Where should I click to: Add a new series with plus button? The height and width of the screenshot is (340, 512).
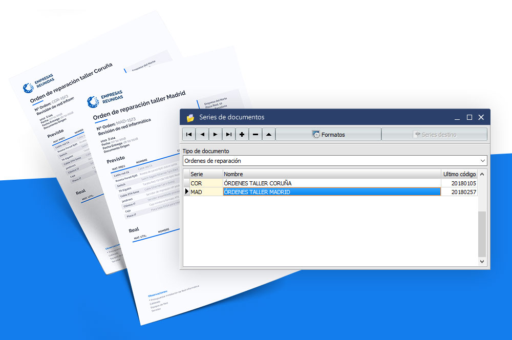pyautogui.click(x=242, y=135)
